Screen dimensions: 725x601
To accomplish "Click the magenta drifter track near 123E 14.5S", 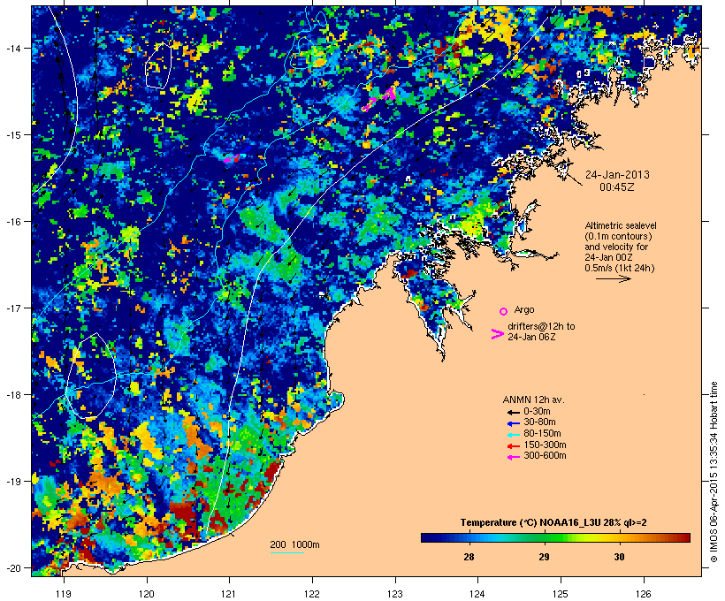I will tap(379, 98).
